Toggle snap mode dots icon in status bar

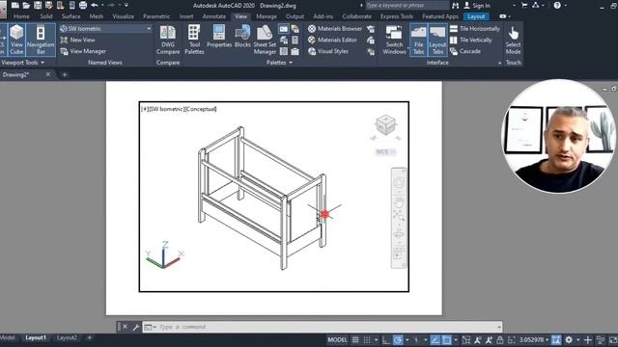click(x=367, y=340)
